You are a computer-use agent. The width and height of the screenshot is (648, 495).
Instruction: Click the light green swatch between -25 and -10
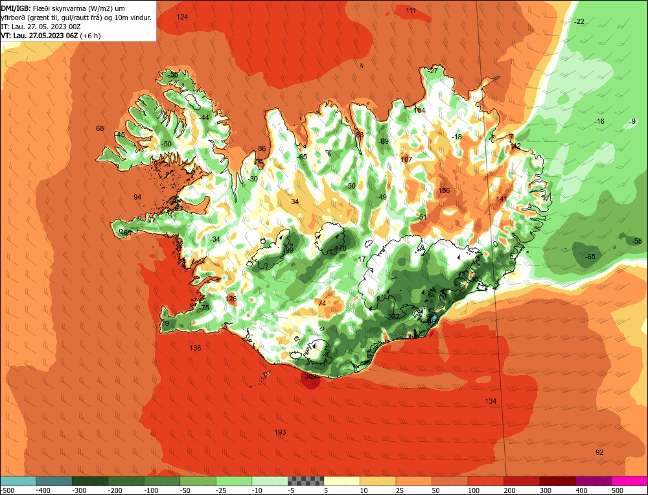[x=234, y=481]
